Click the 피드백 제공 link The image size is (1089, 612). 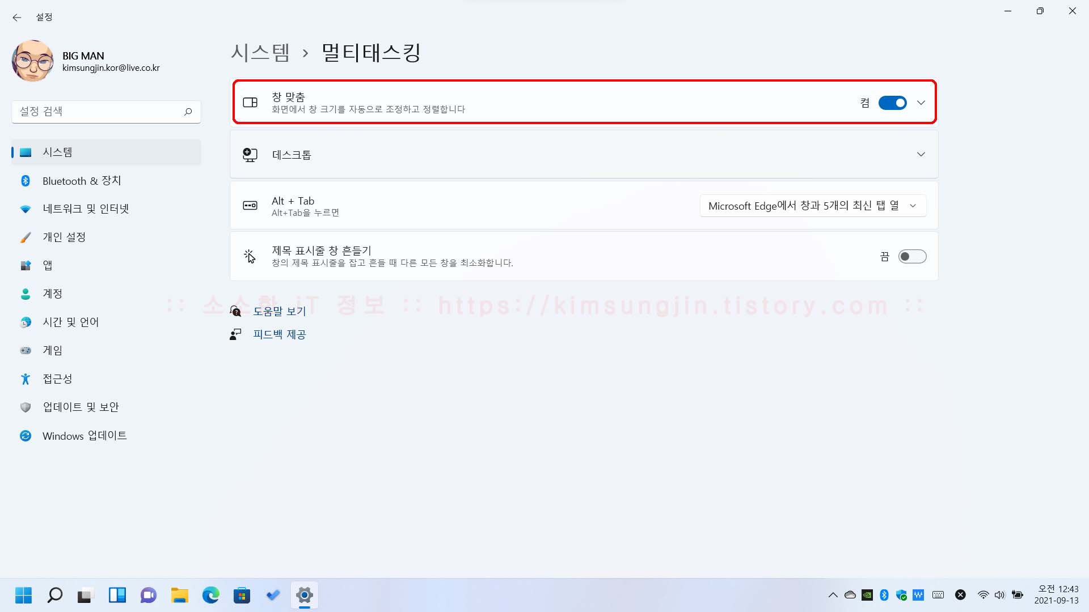tap(279, 334)
